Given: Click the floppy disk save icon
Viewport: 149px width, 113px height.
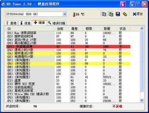Looking at the screenshot, I should (118, 14).
